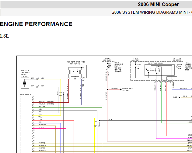Click 'BLU' wire label at pin 11
Viewport: 192px width, 153px height.
tap(40, 122)
